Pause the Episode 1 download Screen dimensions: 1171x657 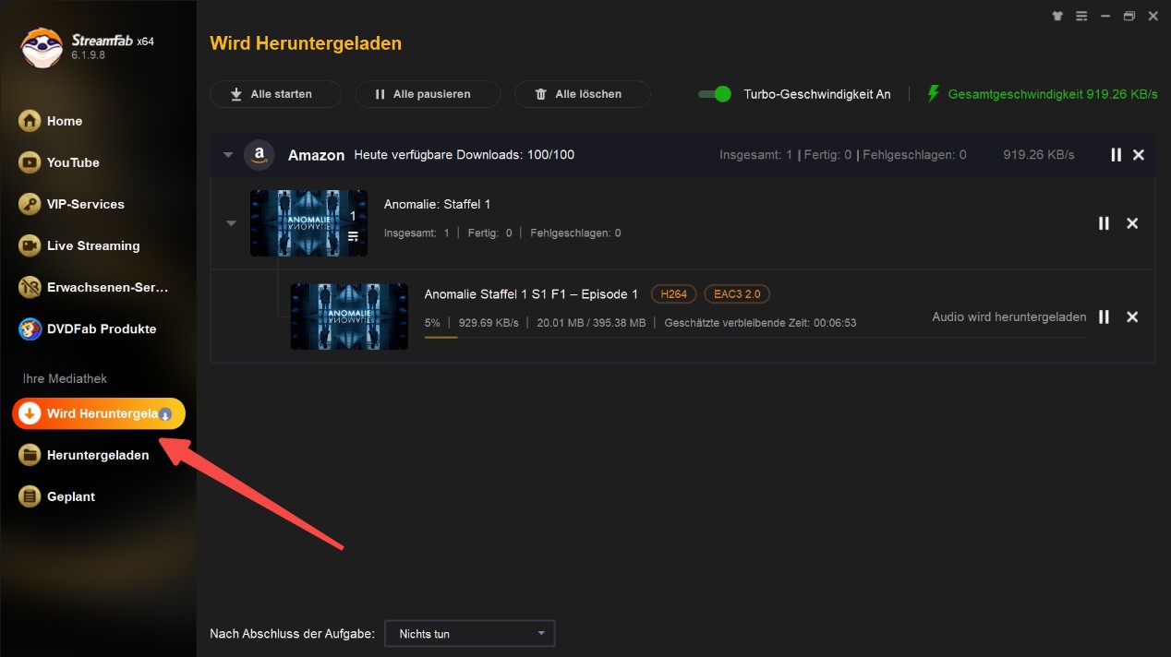coord(1104,317)
